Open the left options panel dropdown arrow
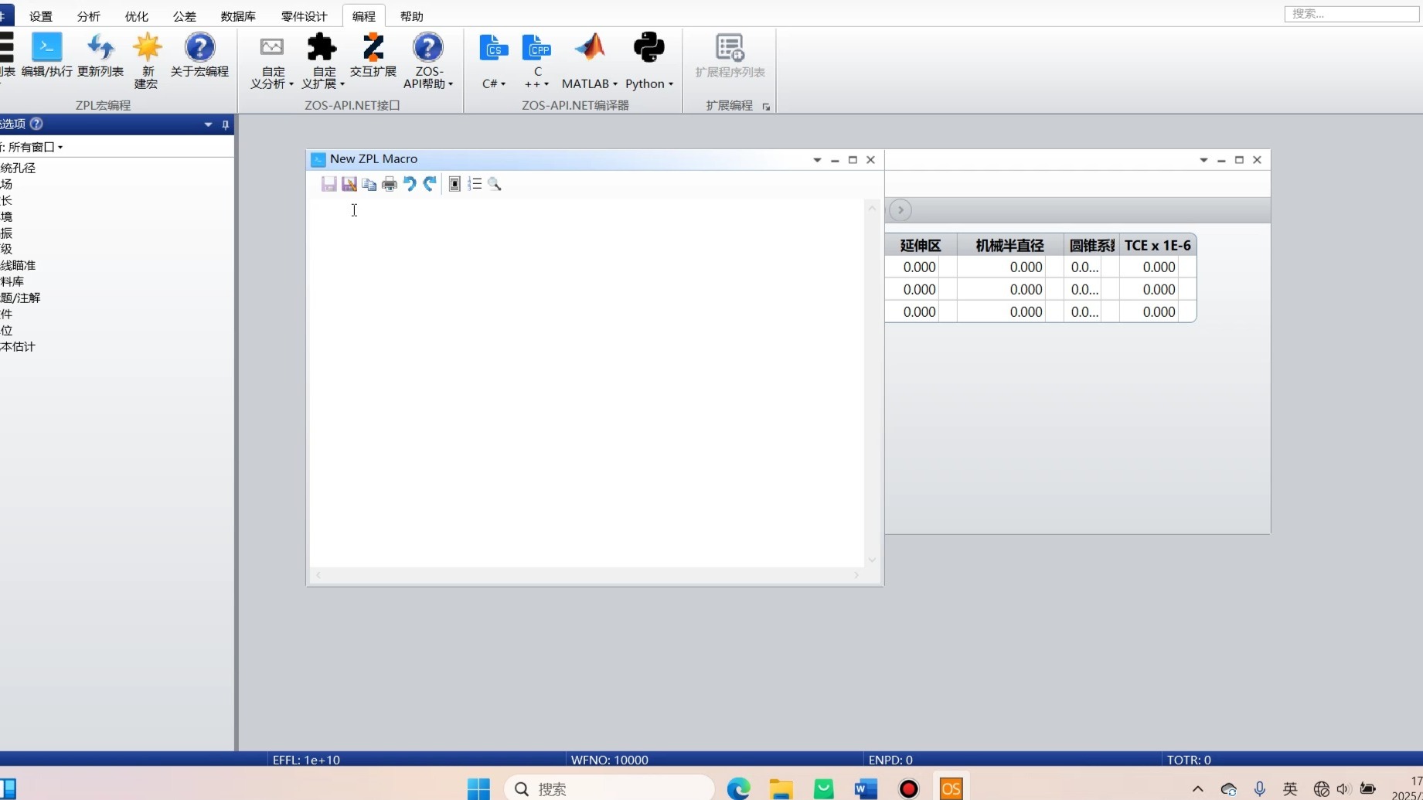 208,124
